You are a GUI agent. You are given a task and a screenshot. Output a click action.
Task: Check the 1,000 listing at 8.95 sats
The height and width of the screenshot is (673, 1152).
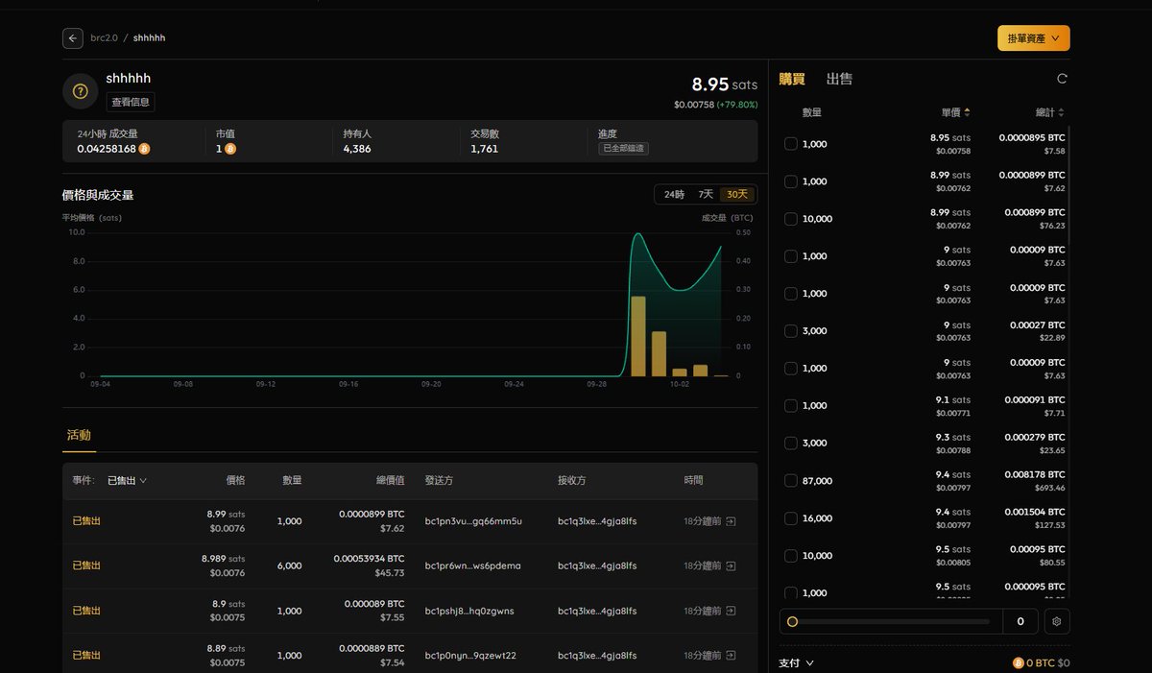coord(791,144)
